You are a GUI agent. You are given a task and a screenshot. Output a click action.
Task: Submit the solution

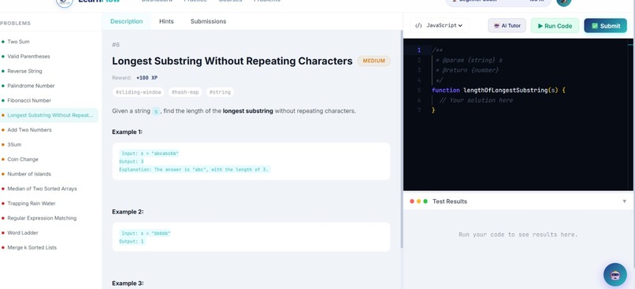click(x=605, y=26)
